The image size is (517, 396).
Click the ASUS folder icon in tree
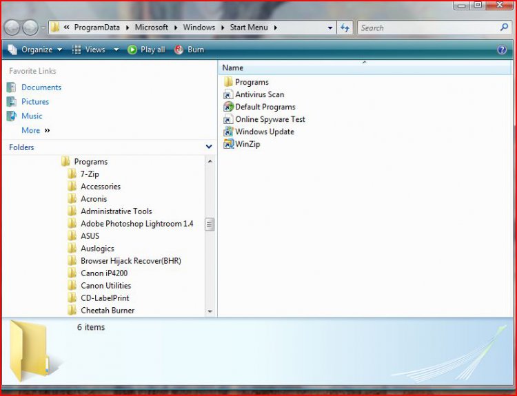[x=72, y=236]
